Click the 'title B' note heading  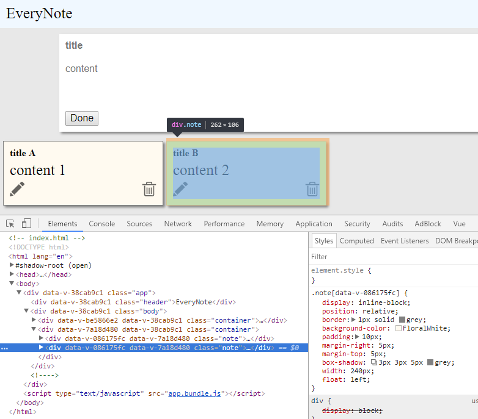coord(186,153)
